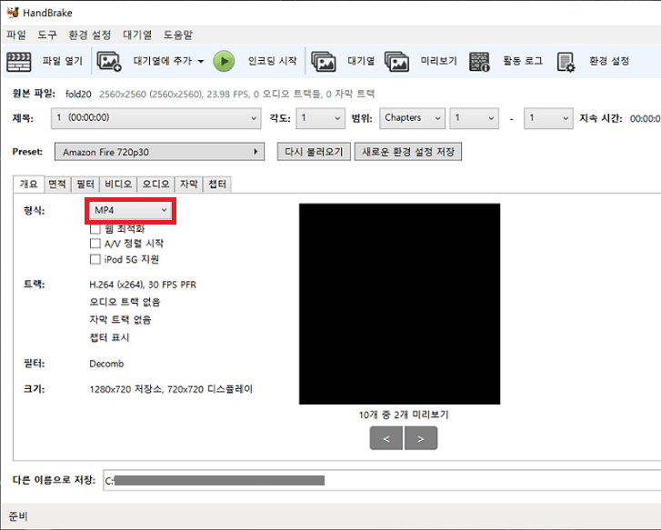Open the 각도 angle dropdown
Viewport: 661px width, 530px height.
click(321, 118)
